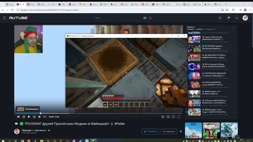
Task: Skip to the next video
Action: click(x=40, y=117)
